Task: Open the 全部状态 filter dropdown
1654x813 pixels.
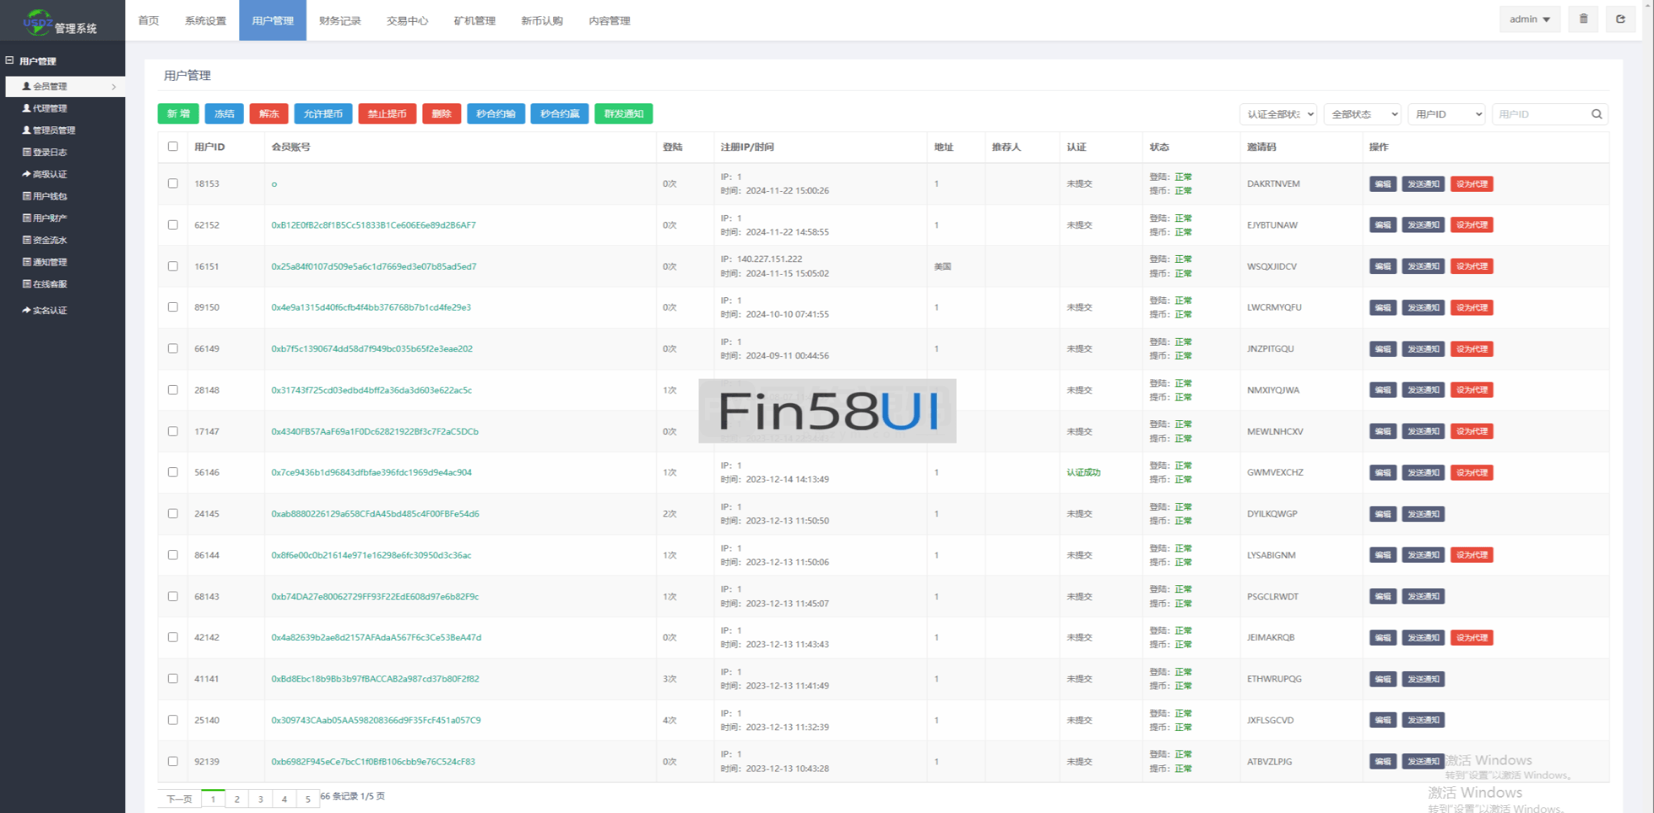Action: pos(1362,114)
